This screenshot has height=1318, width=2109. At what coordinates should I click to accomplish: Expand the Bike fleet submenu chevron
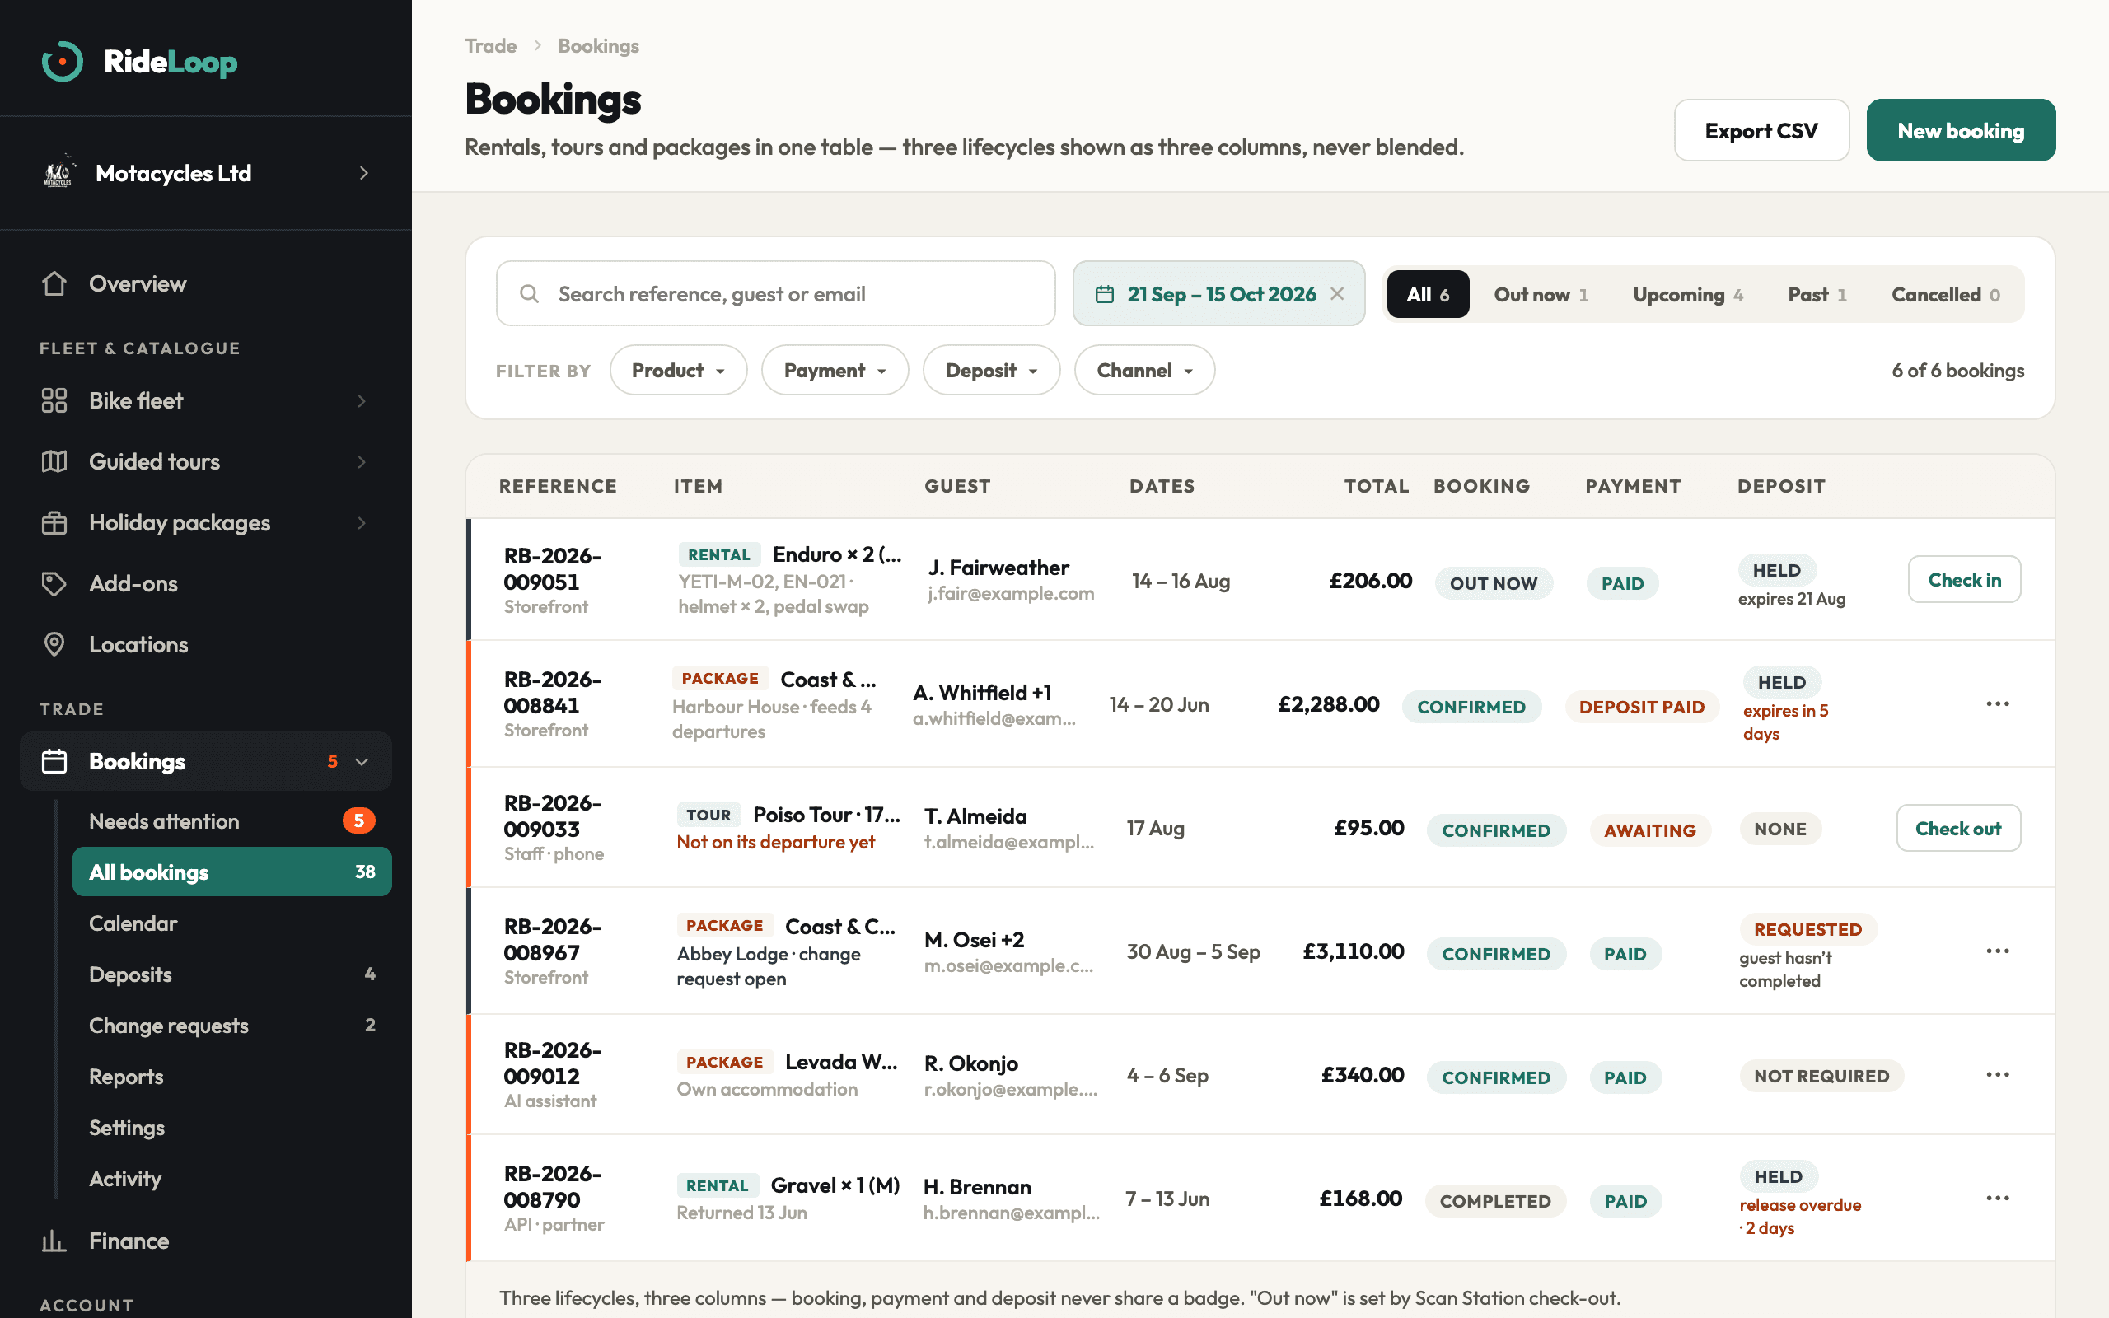(362, 400)
